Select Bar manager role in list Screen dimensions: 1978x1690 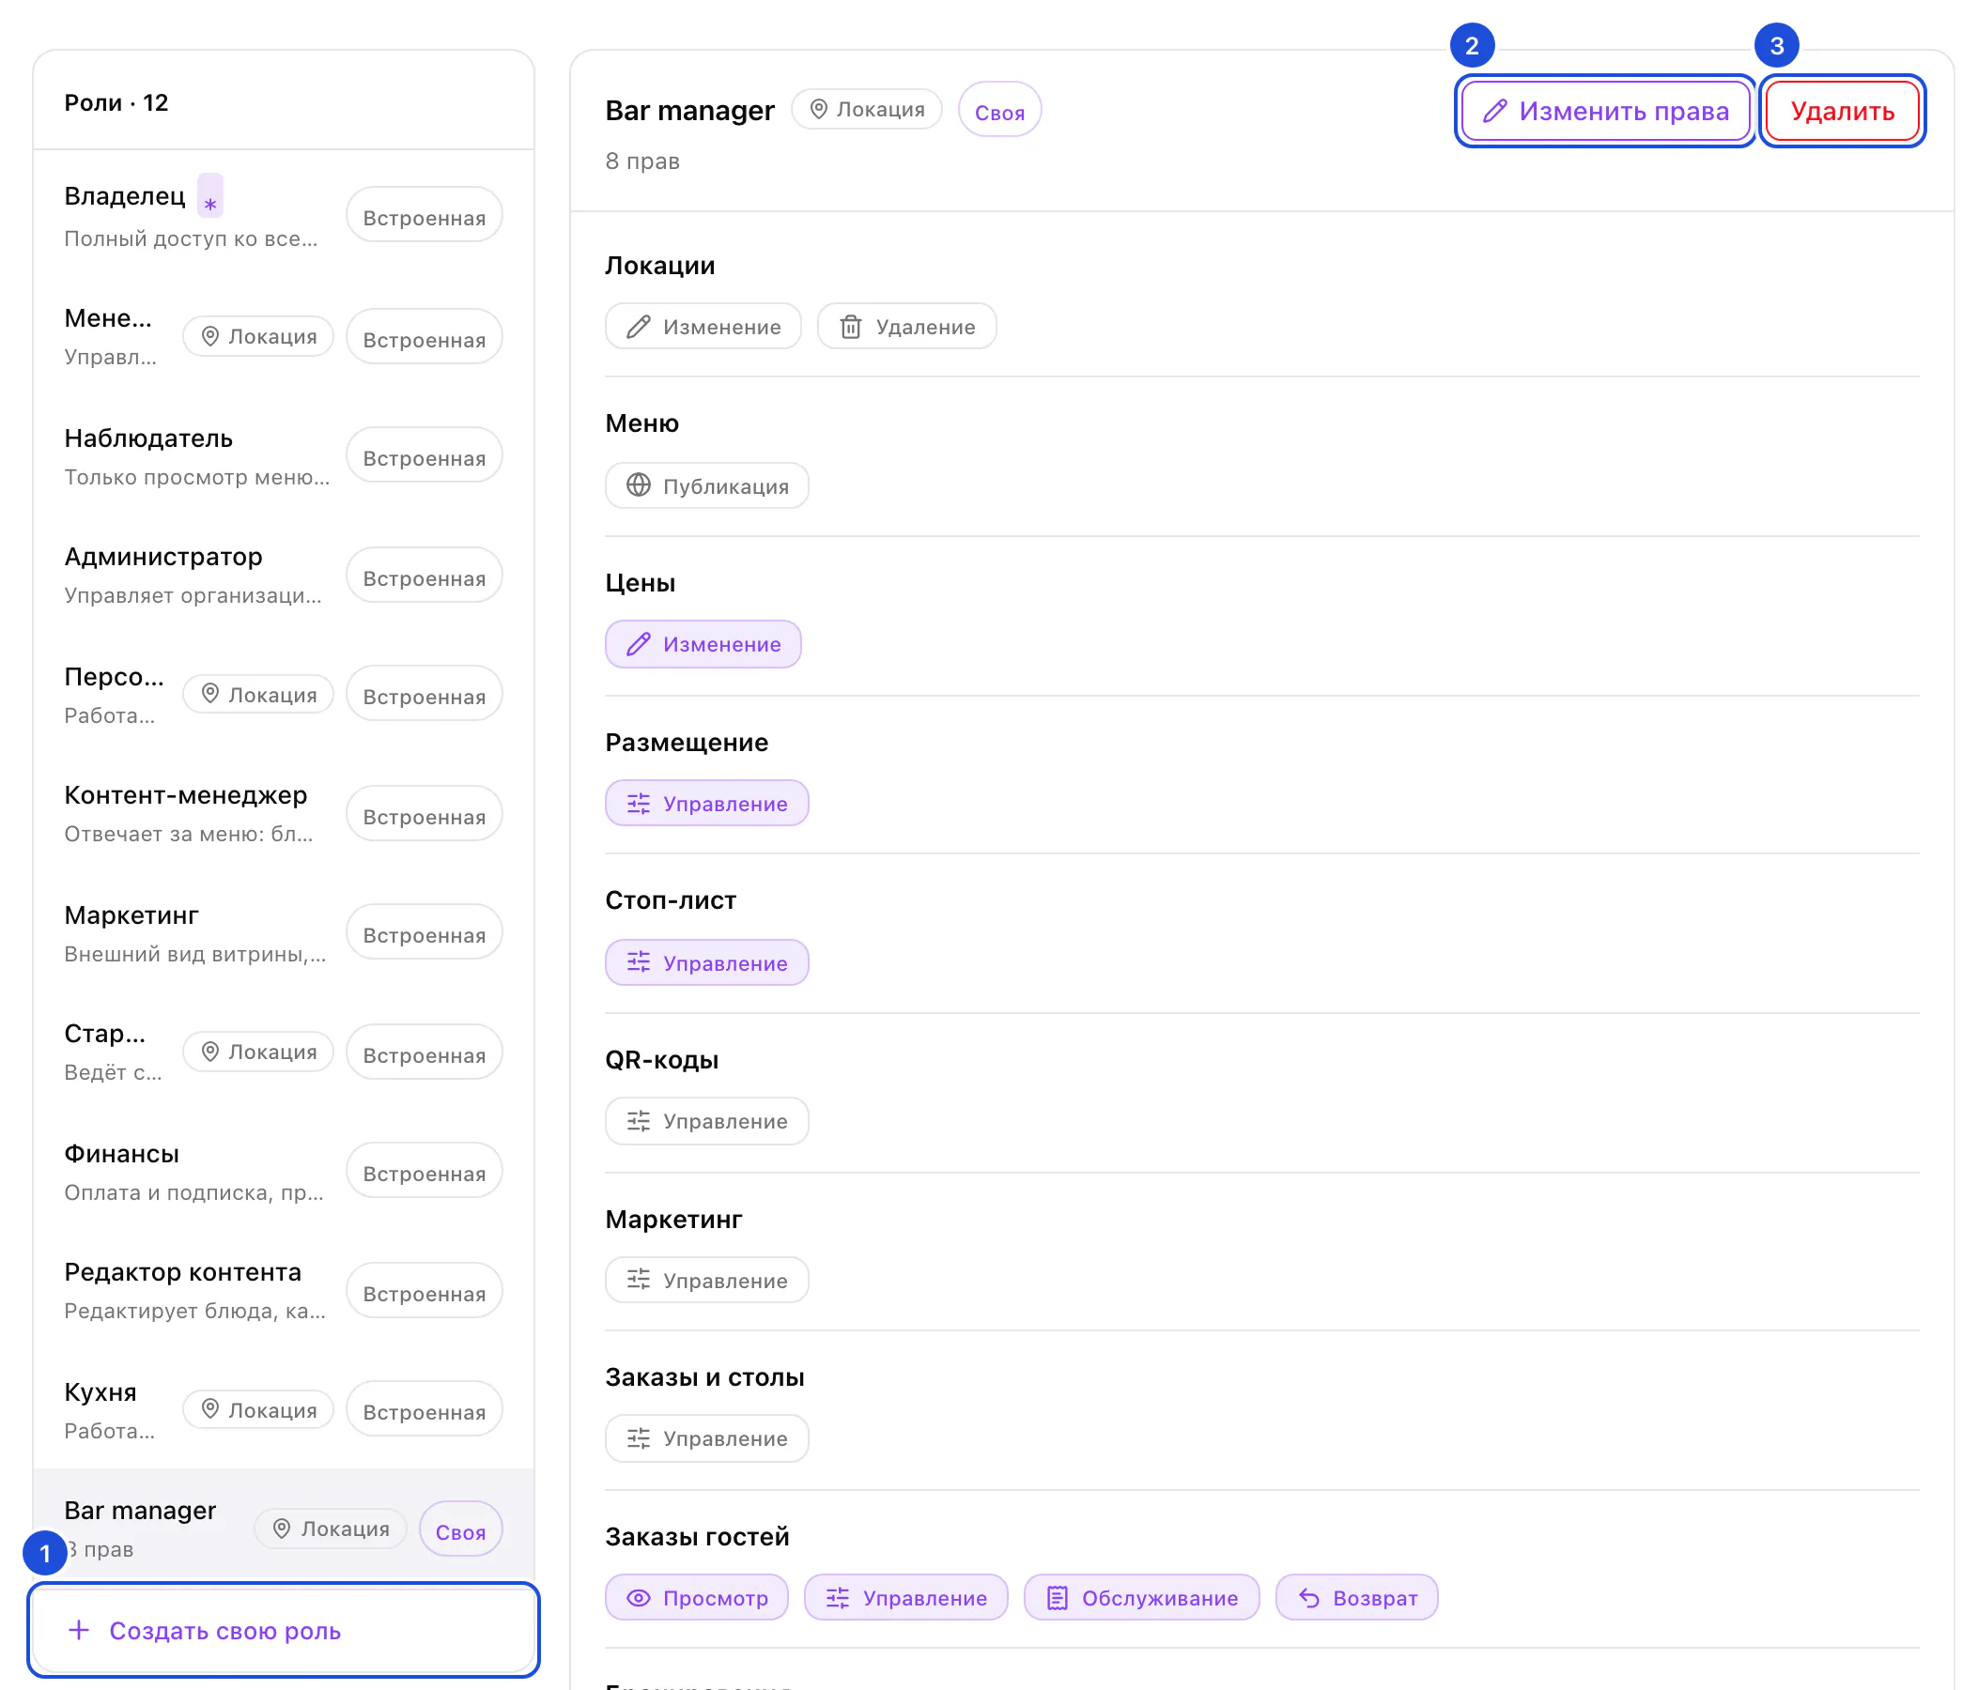coord(283,1527)
